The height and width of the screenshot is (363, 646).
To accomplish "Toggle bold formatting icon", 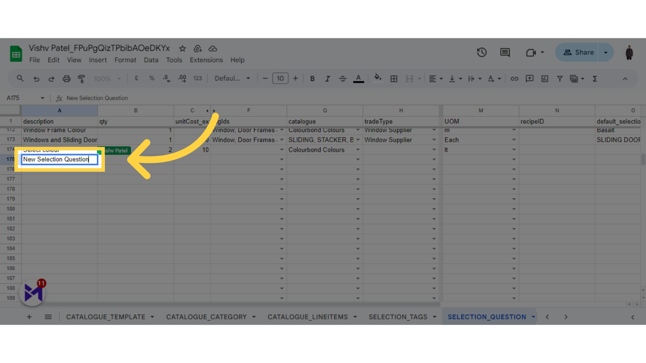I will [x=313, y=79].
